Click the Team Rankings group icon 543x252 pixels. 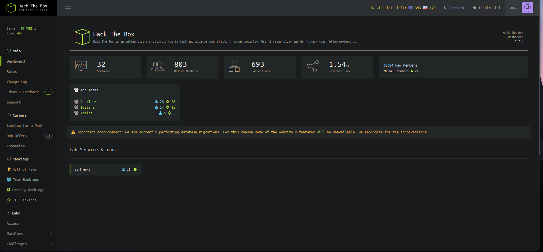point(9,179)
